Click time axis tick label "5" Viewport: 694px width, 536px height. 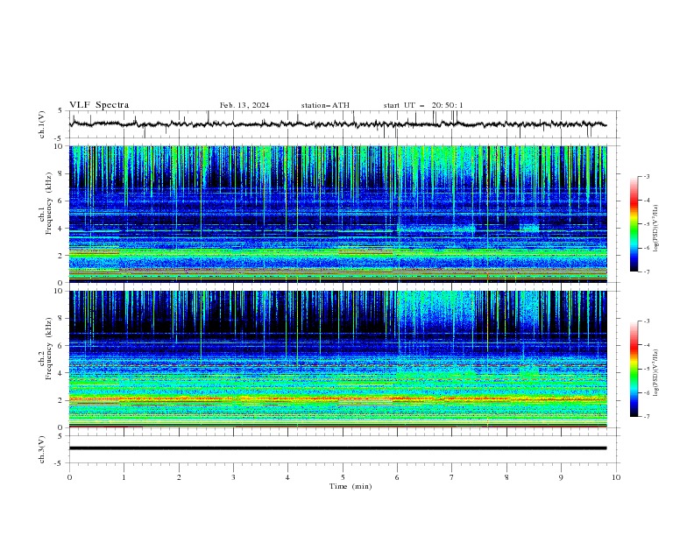[x=343, y=477]
